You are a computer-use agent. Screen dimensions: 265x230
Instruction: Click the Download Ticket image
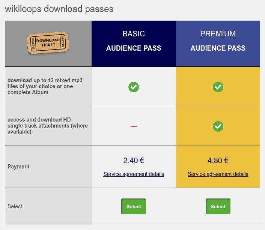pos(48,43)
